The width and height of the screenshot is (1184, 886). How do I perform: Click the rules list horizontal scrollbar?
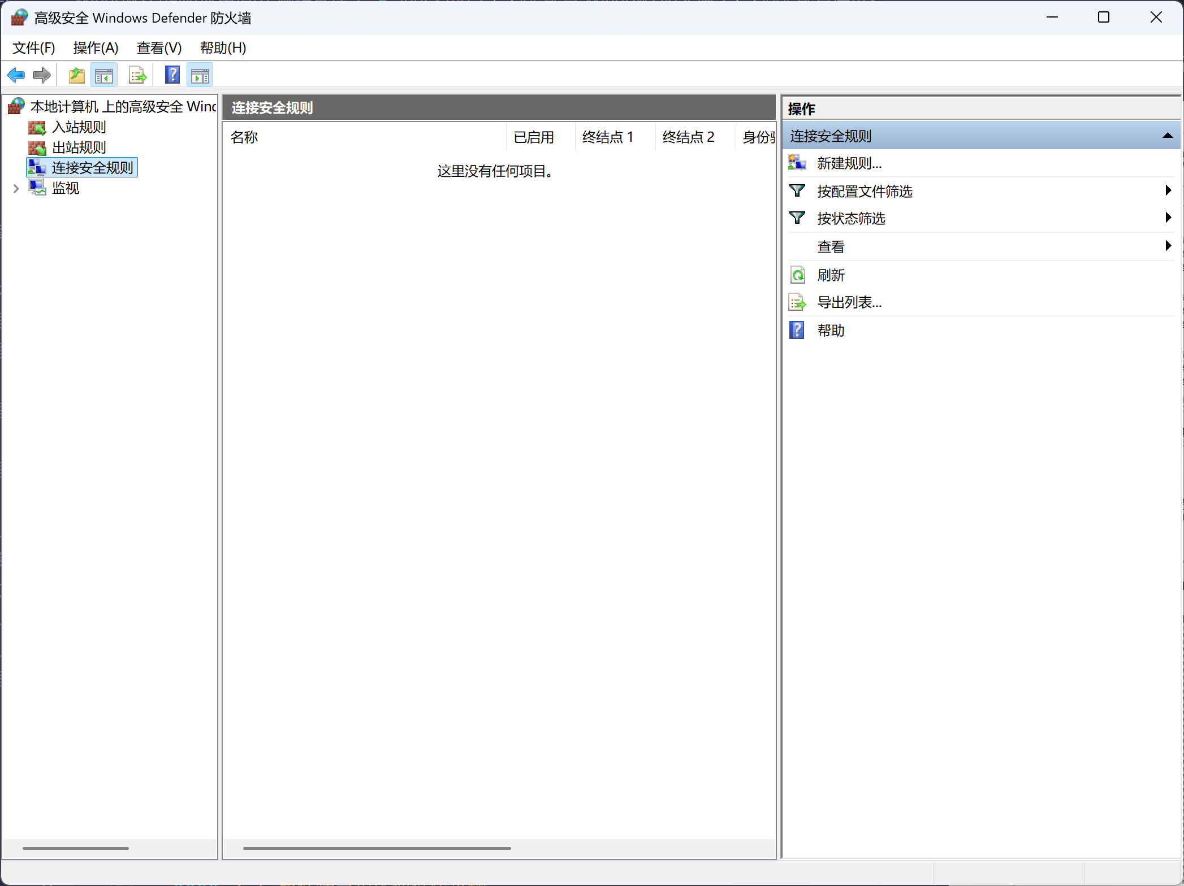tap(377, 848)
